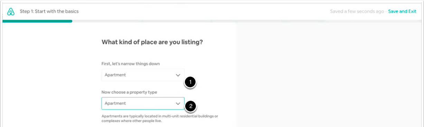The image size is (424, 127).
Task: Click the numbered marker 1 badge
Action: 190,82
